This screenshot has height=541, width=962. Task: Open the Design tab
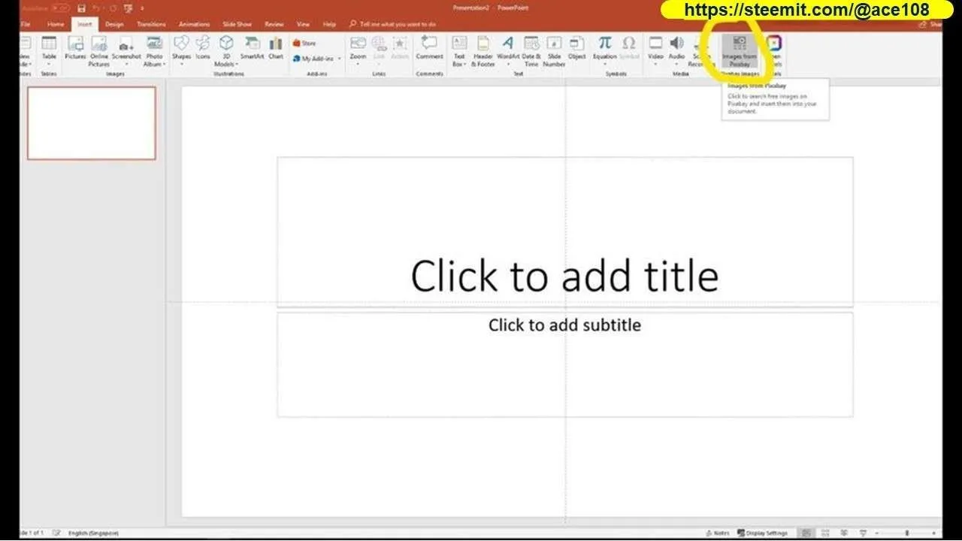(114, 24)
